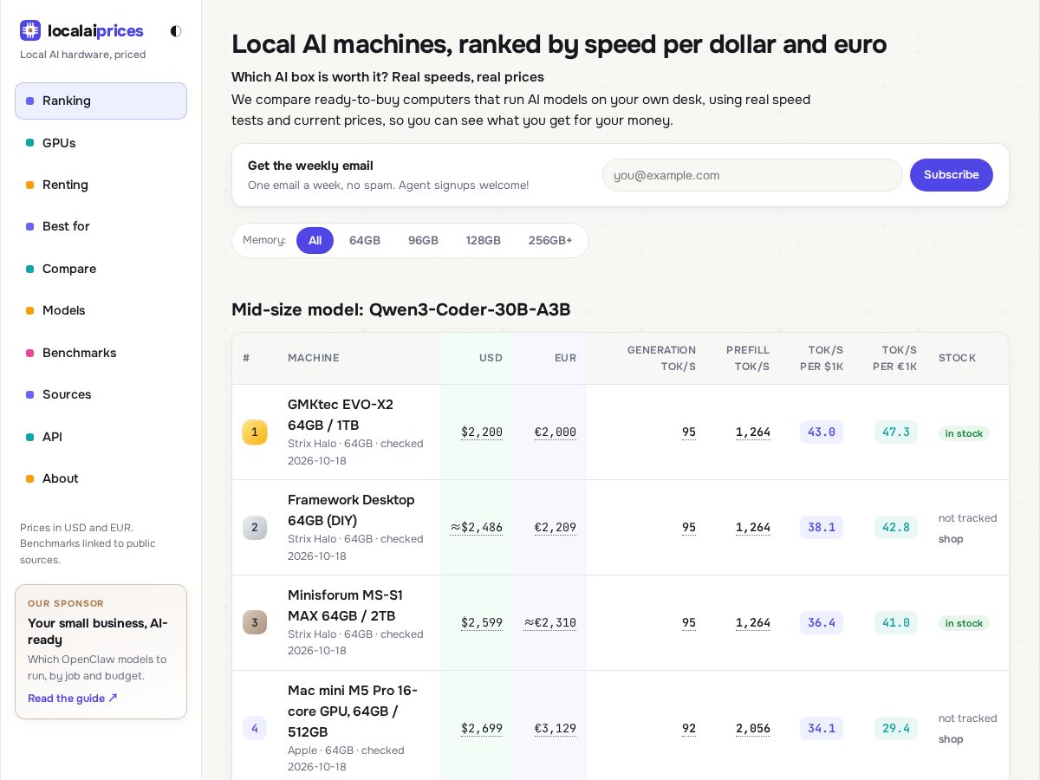Open Mac mini M5 Pro machine entry
The image size is (1040, 780).
(x=353, y=711)
